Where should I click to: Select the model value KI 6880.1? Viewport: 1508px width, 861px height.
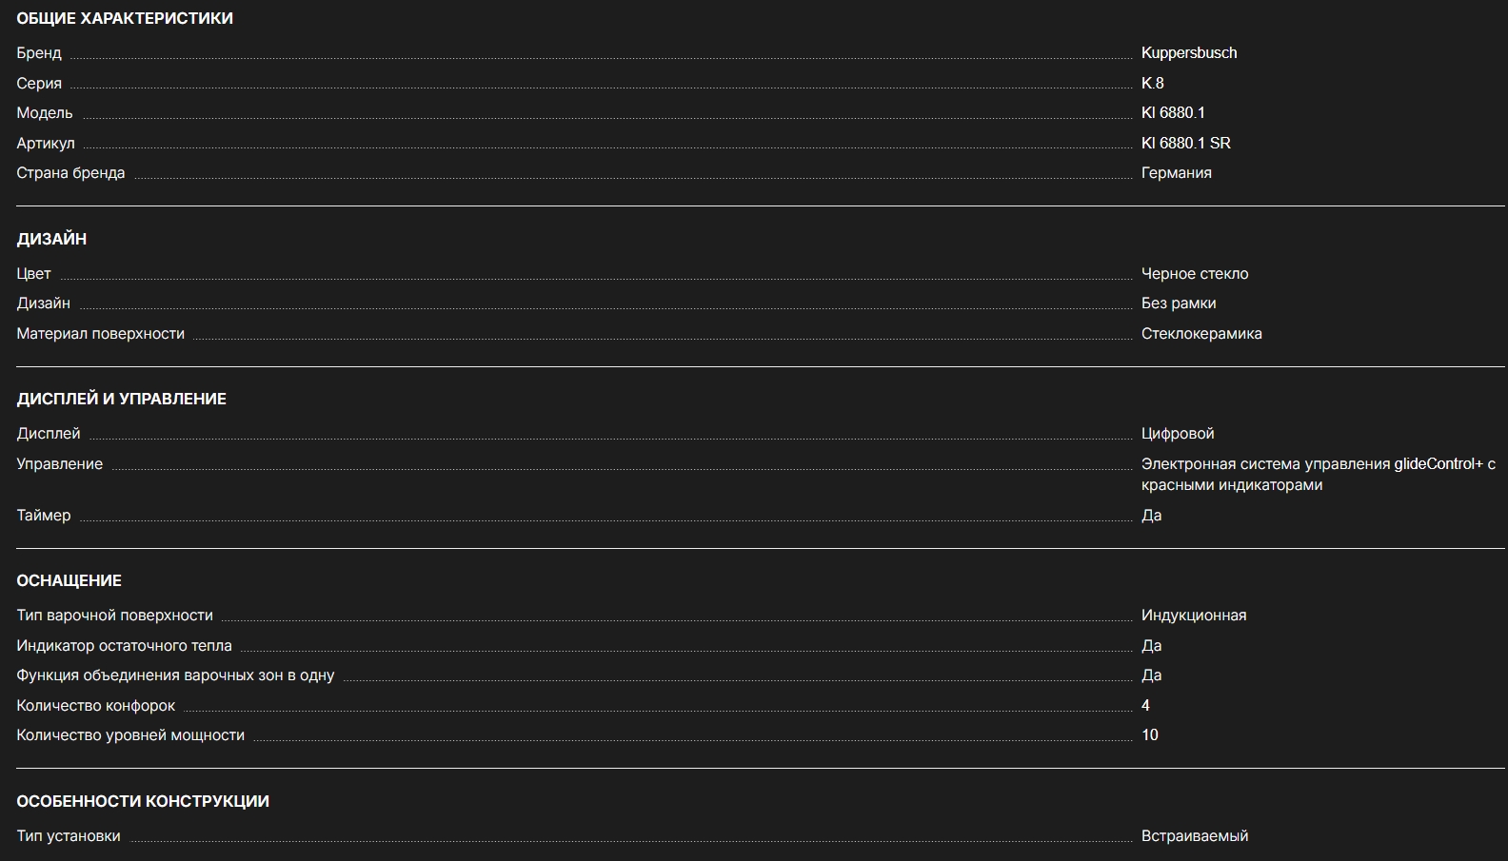click(1173, 113)
